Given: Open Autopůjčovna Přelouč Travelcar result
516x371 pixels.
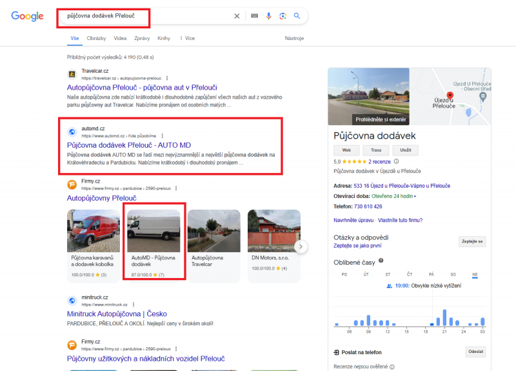Looking at the screenshot, I should point(142,88).
